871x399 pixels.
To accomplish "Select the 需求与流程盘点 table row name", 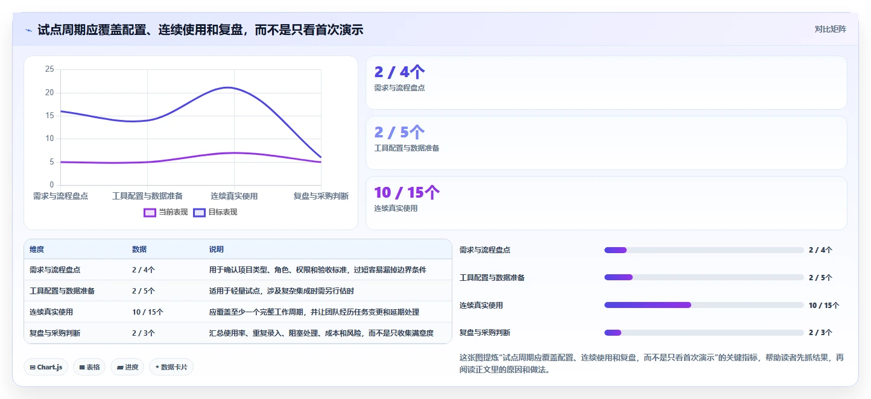I will click(x=55, y=270).
